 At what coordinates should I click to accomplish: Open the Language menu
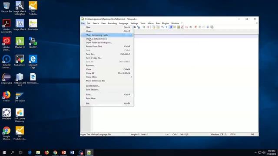123,23
